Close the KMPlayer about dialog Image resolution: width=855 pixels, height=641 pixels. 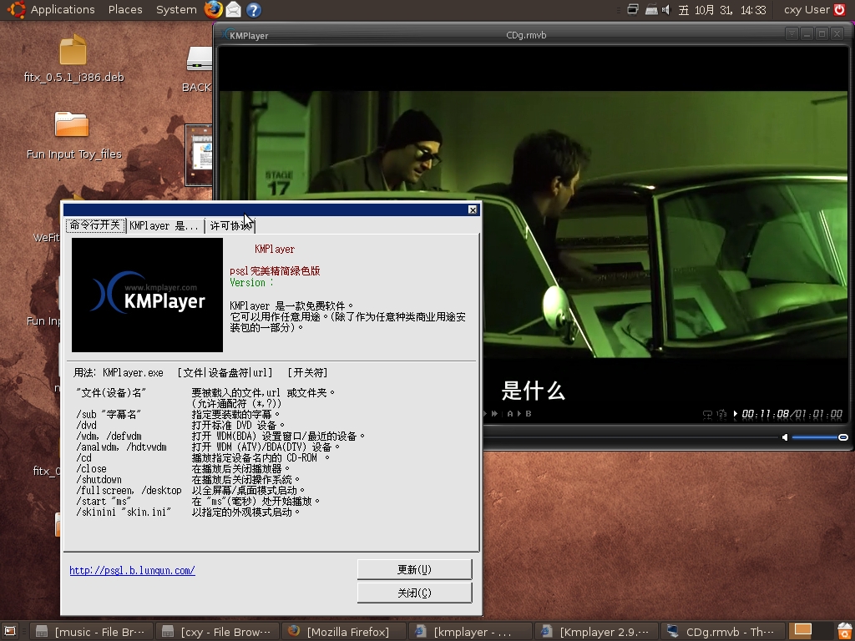[473, 209]
